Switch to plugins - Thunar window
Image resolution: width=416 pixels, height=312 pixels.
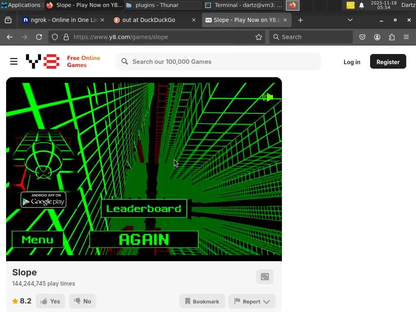[x=163, y=5]
